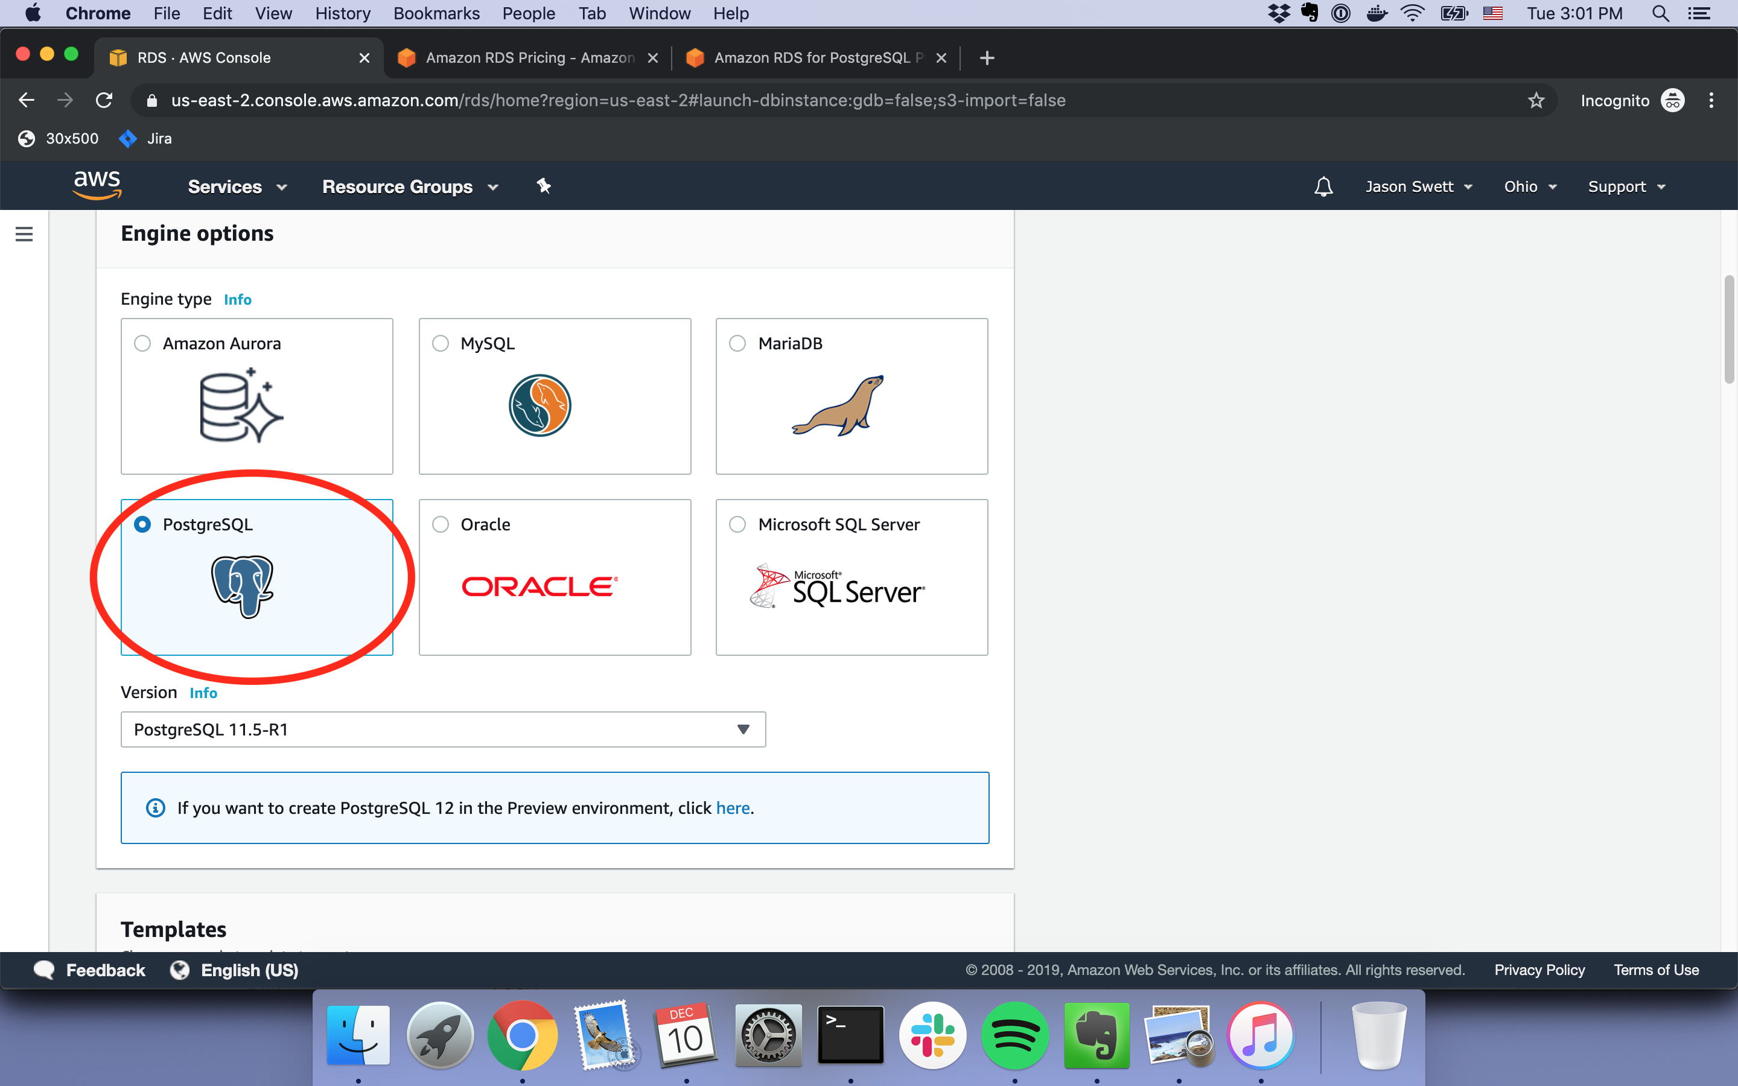The image size is (1738, 1086).
Task: Open Spotlight search in the menu bar
Action: (1660, 13)
